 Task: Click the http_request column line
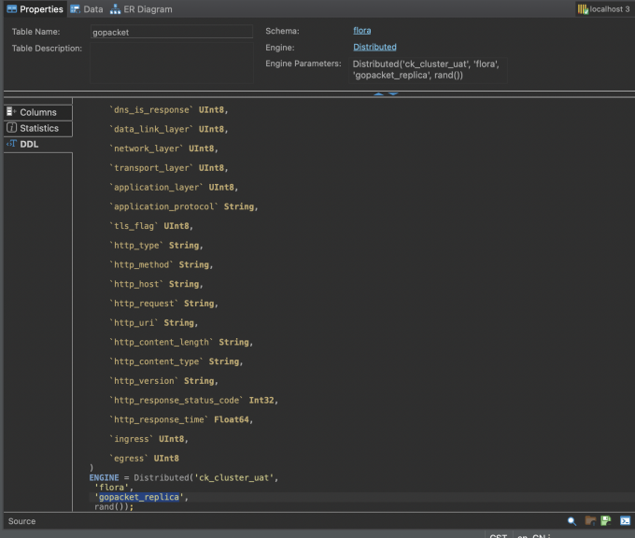163,304
